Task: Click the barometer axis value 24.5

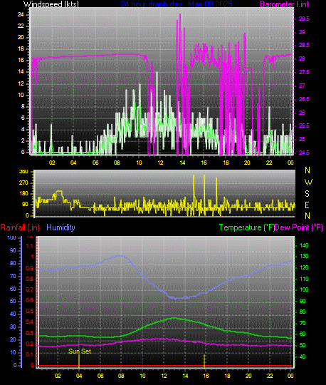Action: (304, 153)
